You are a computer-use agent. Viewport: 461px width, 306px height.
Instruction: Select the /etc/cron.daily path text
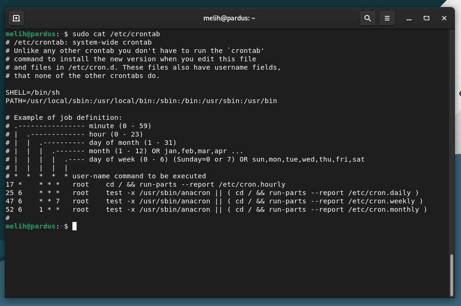point(379,193)
